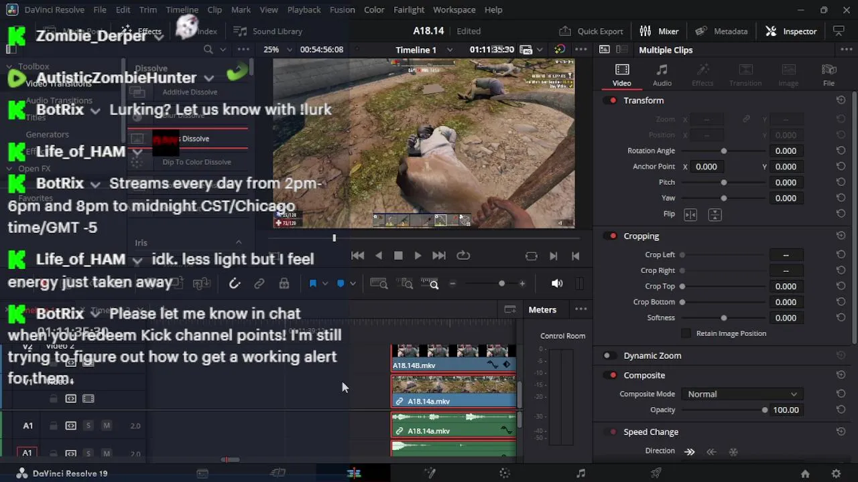Viewport: 858px width, 482px height.
Task: Flip the clip horizontally
Action: tap(690, 214)
